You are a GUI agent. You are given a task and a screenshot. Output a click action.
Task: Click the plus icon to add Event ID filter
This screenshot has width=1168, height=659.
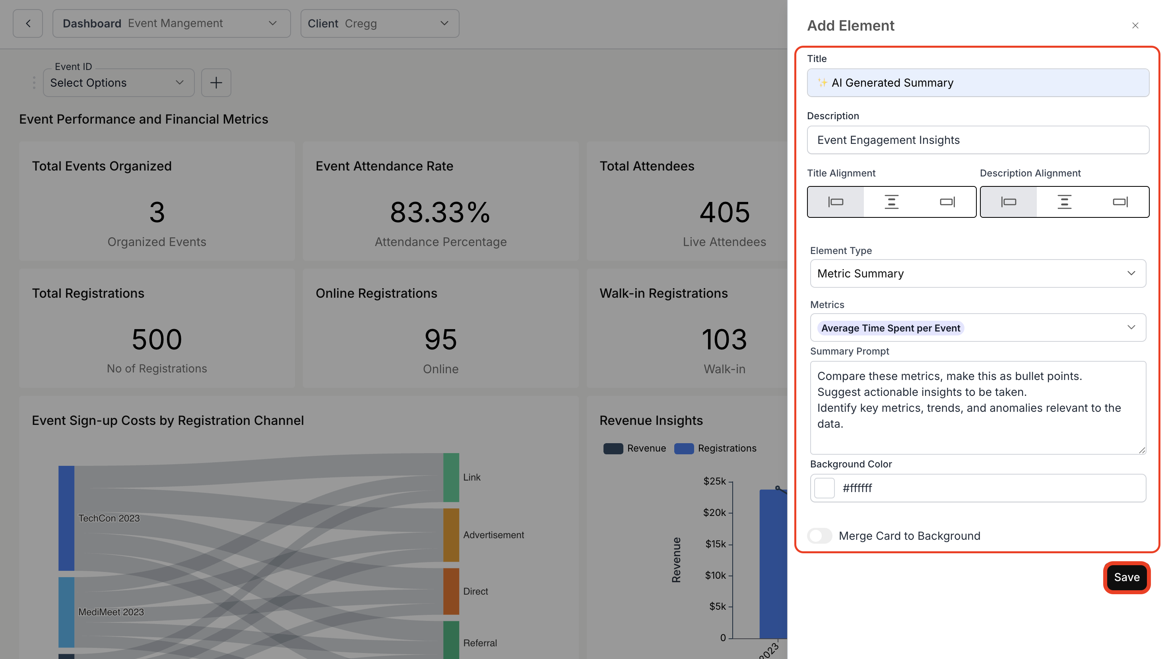click(216, 83)
